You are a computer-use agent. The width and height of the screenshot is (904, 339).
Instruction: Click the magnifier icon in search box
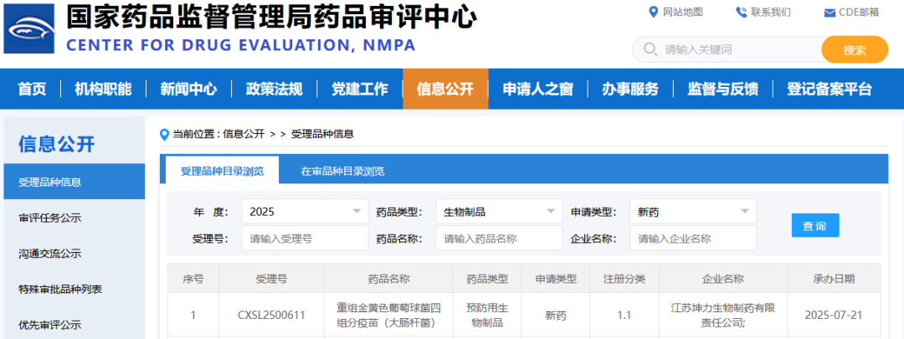650,49
